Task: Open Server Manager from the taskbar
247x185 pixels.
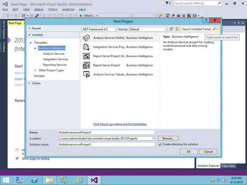Action: coord(19,180)
